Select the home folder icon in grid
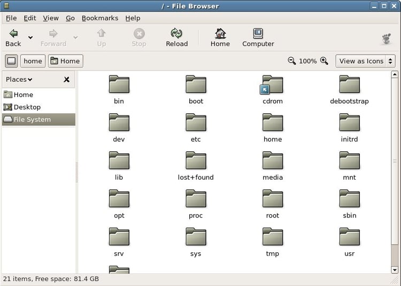The width and height of the screenshot is (401, 286). [273, 122]
